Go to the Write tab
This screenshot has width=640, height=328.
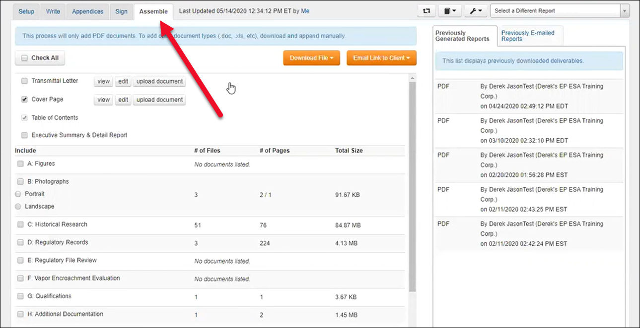click(x=53, y=11)
